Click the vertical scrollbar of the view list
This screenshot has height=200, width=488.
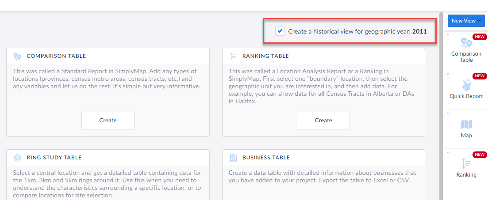441,106
